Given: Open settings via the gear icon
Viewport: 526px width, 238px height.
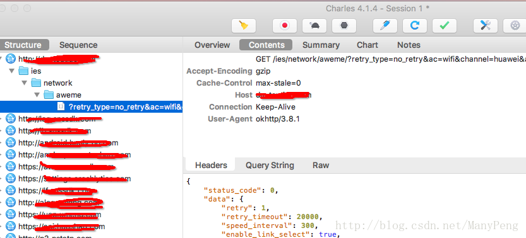Looking at the screenshot, I should coord(515,26).
